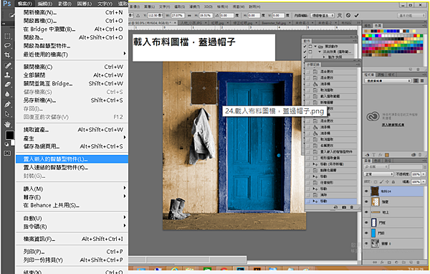Create a new group folder icon
The image size is (430, 274).
[x=403, y=262]
